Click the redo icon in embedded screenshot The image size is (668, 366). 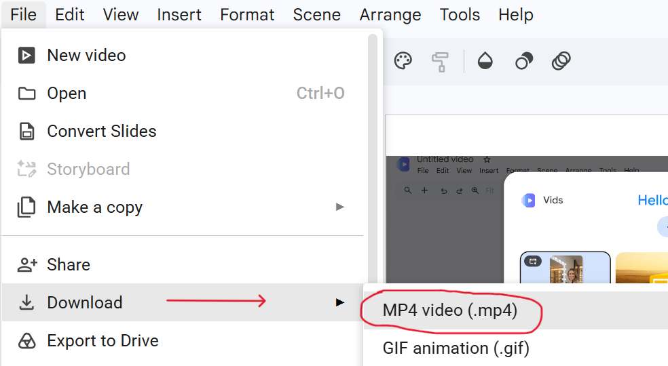pos(459,190)
